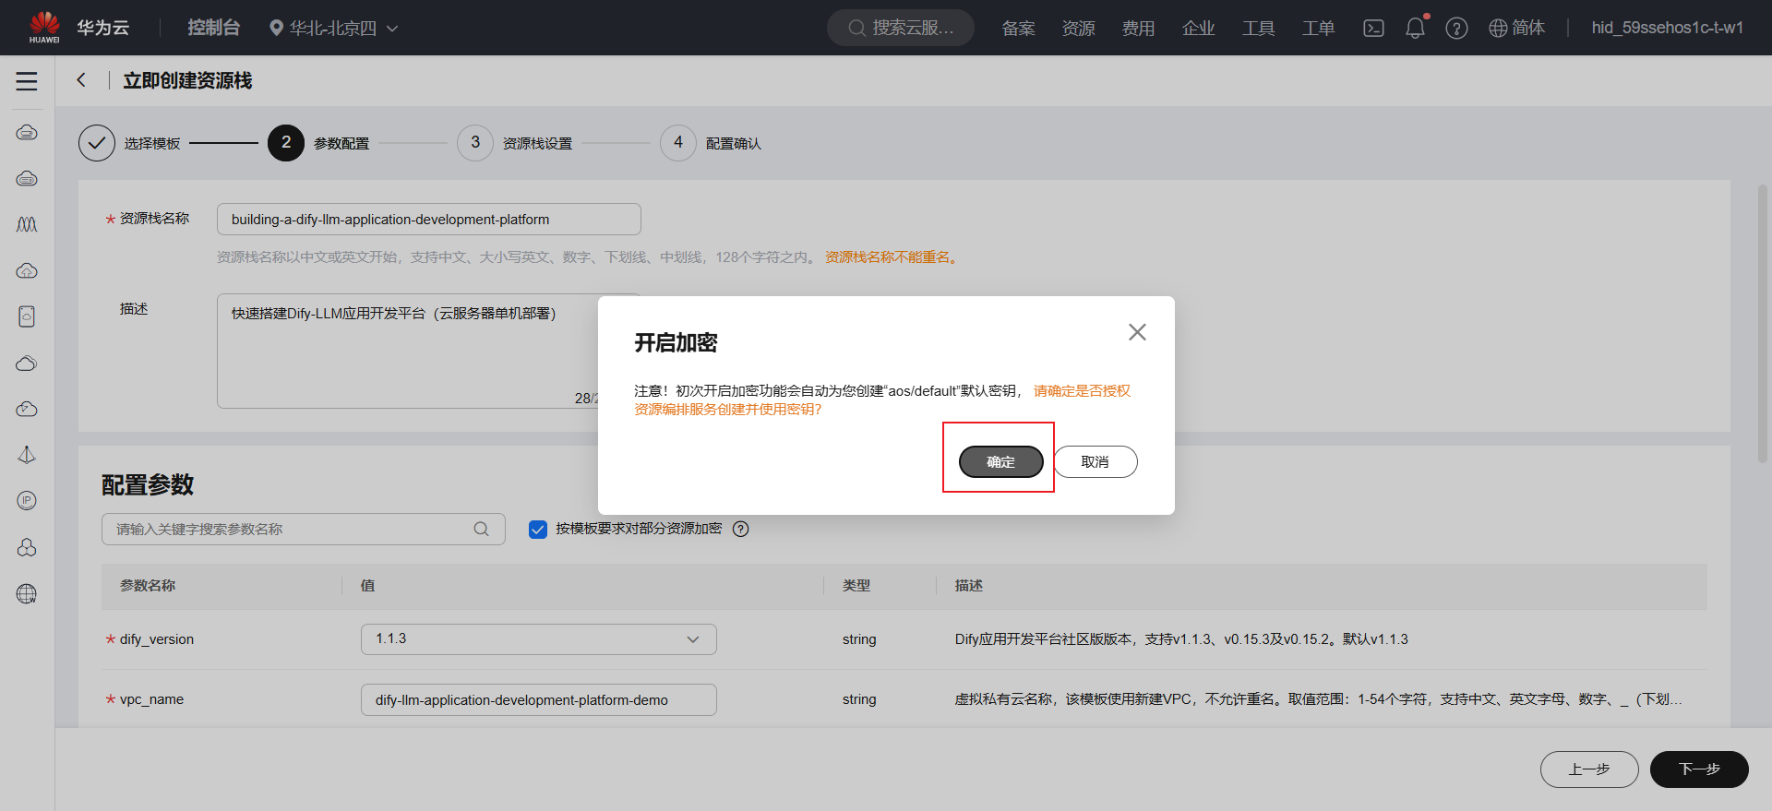Open the first cloud service sidebar icon
1772x811 pixels.
pos(27,133)
